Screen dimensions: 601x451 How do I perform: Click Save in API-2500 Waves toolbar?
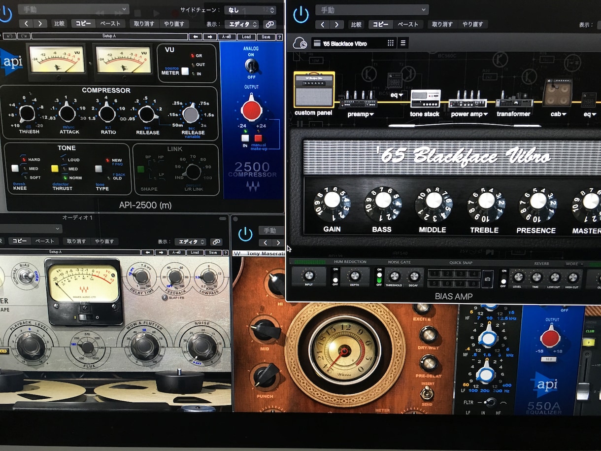266,37
